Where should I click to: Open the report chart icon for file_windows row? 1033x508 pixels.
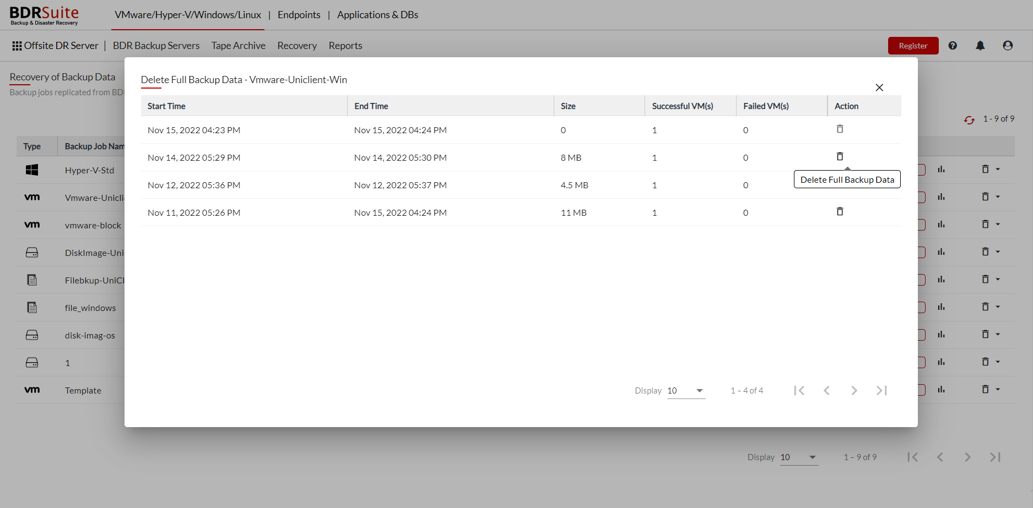tap(941, 307)
